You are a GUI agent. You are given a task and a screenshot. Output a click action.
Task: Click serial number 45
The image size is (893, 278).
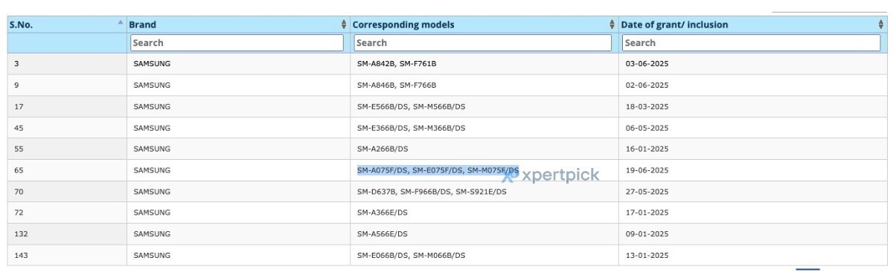pyautogui.click(x=19, y=128)
